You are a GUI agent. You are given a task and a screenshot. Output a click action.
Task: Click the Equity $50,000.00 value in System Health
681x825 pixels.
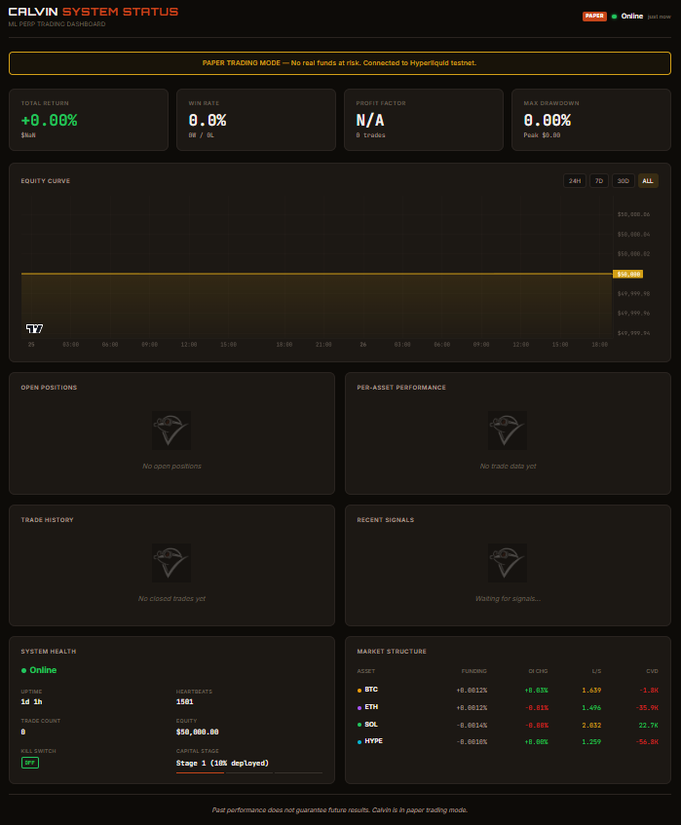point(198,731)
